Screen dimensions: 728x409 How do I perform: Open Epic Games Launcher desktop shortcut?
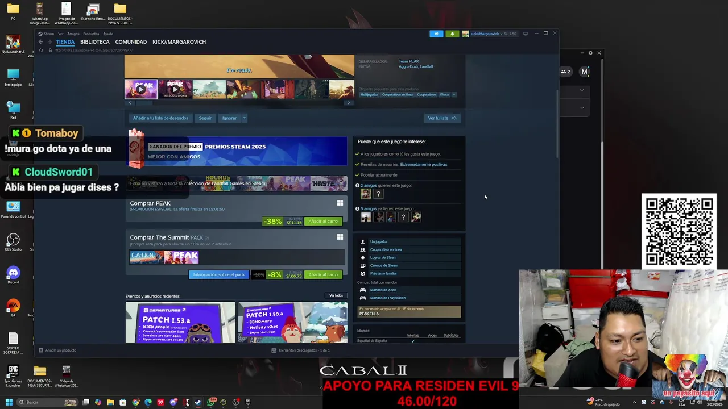click(13, 375)
